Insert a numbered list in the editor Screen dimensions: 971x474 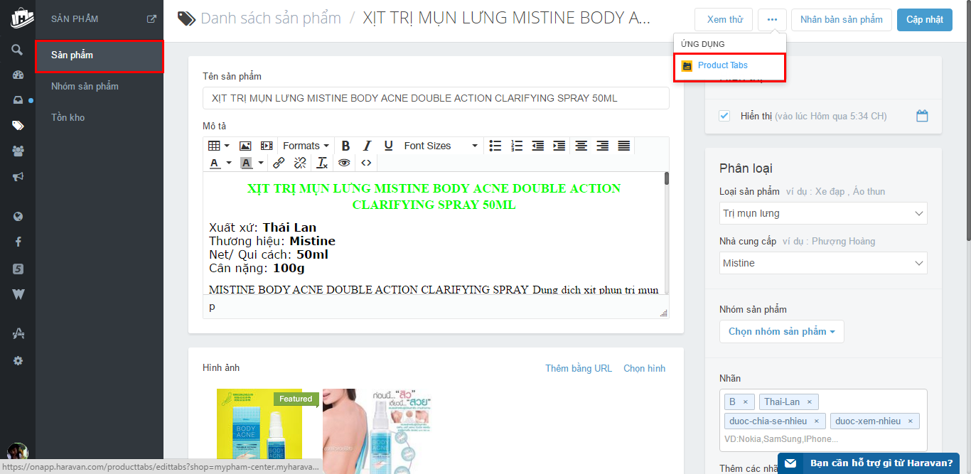[517, 146]
